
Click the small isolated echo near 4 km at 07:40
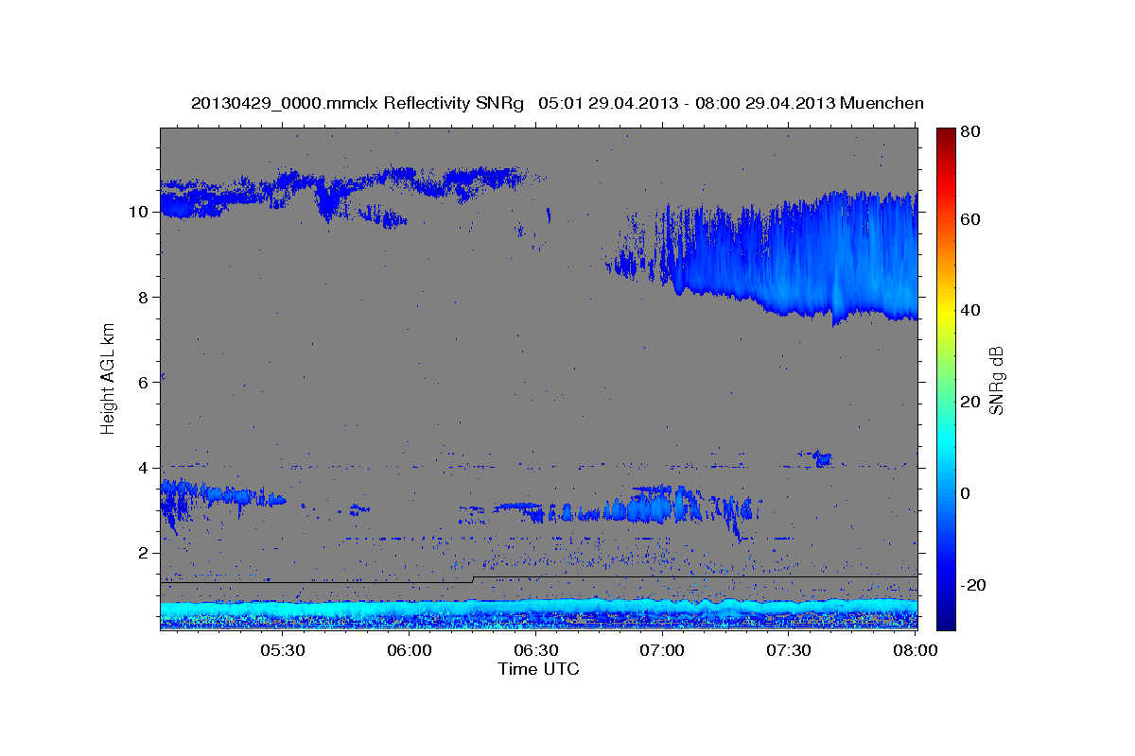(x=822, y=459)
